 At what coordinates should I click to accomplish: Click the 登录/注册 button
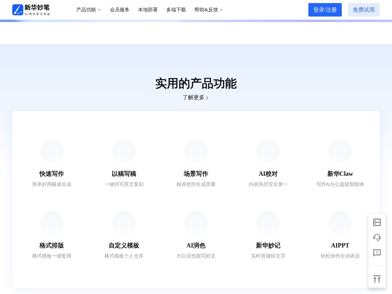pyautogui.click(x=325, y=10)
